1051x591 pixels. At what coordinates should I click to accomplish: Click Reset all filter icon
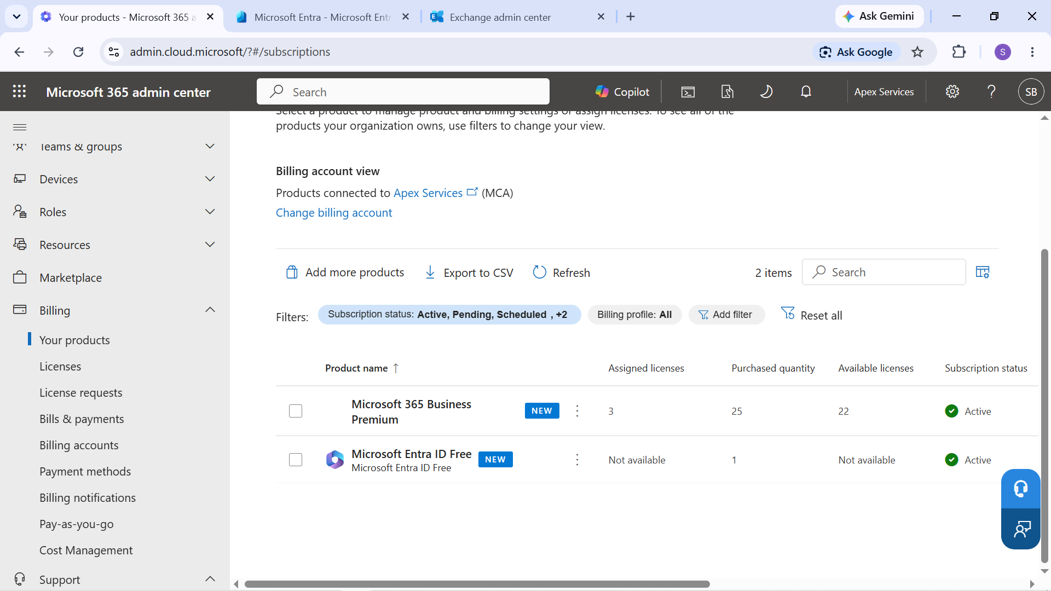[x=788, y=314]
